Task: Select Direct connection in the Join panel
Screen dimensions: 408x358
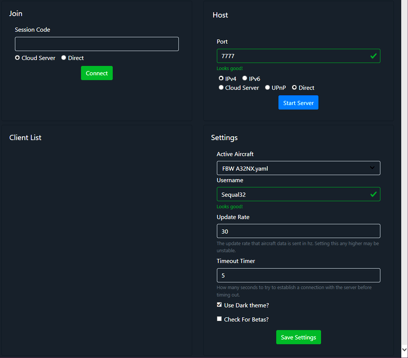Action: (63, 58)
